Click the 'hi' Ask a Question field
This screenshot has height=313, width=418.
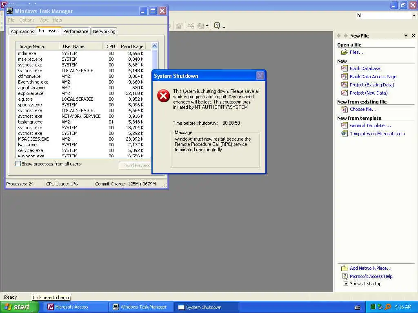(x=384, y=15)
